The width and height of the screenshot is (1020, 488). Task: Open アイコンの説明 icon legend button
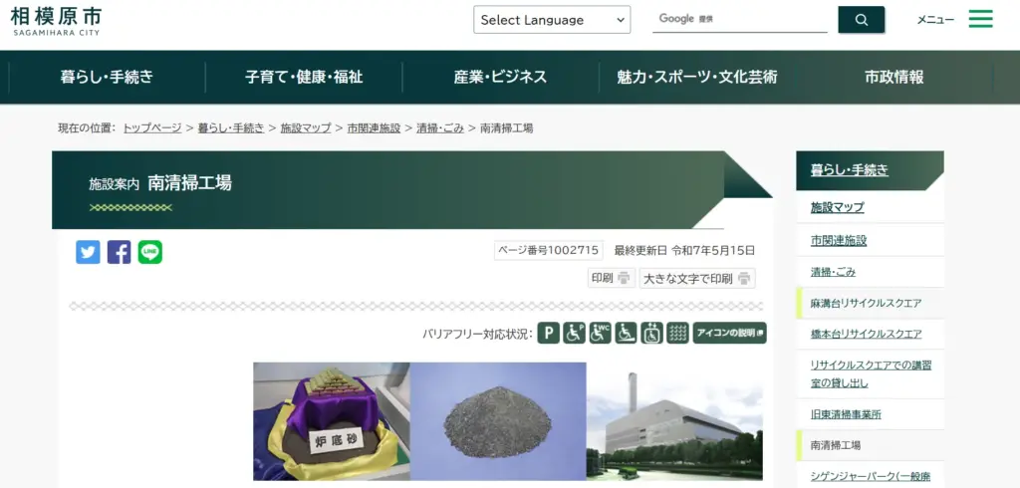(x=730, y=334)
